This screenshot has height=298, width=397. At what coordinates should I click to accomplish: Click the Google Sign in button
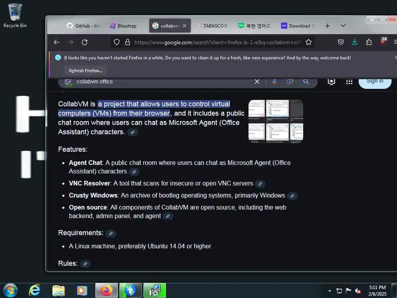[x=375, y=81]
